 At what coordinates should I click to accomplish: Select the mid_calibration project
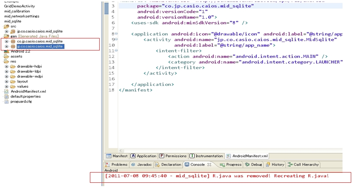coord(17,11)
